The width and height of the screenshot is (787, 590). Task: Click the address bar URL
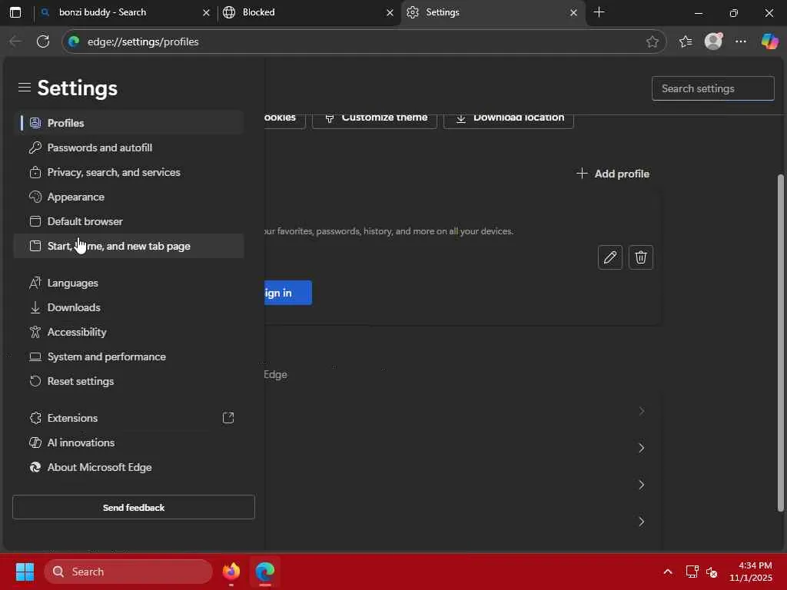pyautogui.click(x=143, y=41)
